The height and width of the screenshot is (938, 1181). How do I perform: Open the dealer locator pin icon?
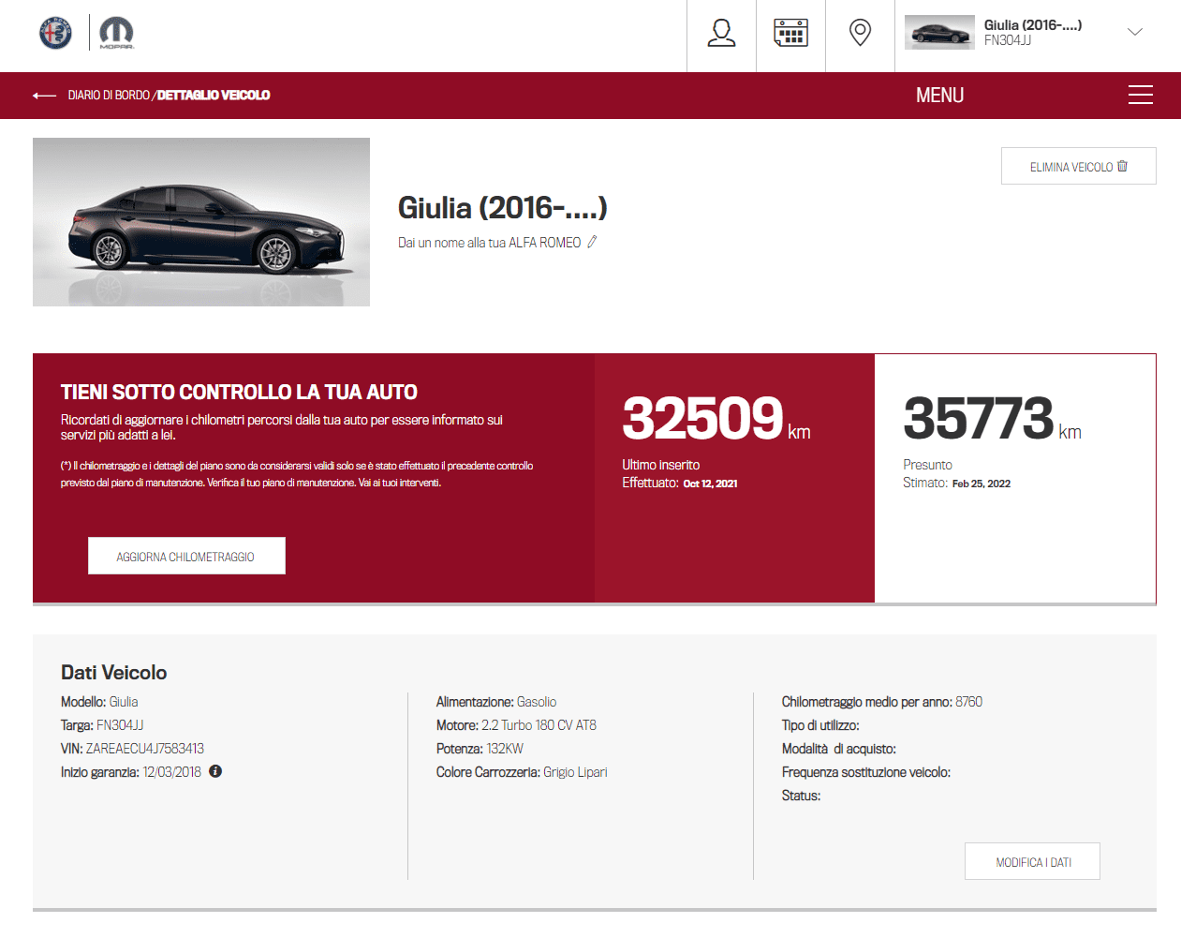[860, 33]
